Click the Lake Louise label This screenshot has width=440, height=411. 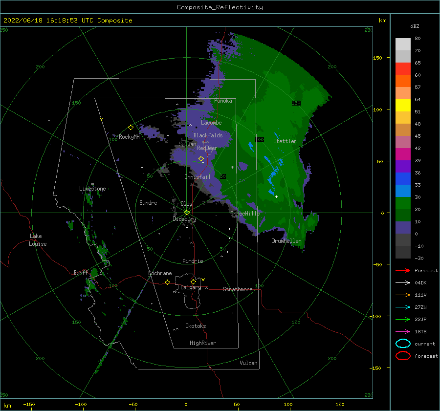[38, 240]
